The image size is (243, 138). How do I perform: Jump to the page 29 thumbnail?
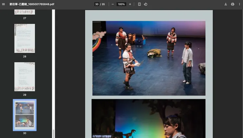pos(25,77)
